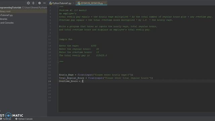
Task: Open project panel settings gear
Action: coord(40,3)
